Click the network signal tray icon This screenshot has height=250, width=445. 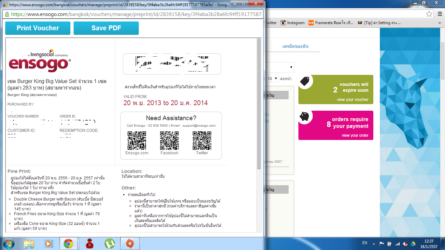coord(397,243)
